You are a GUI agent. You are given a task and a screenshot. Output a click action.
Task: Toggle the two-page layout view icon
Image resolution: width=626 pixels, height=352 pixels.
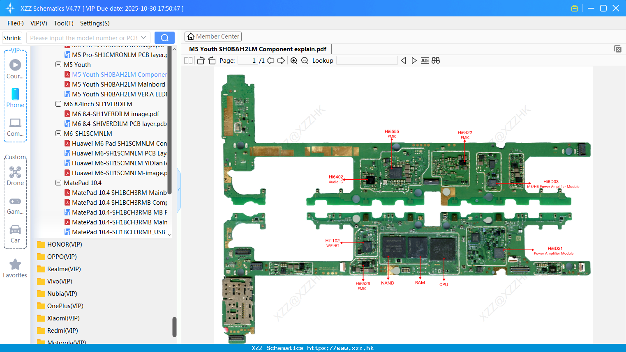(x=188, y=61)
